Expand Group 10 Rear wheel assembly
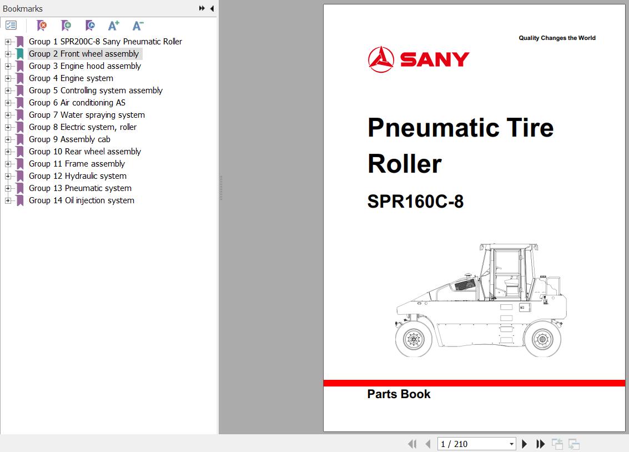Image resolution: width=629 pixels, height=452 pixels. tap(8, 152)
